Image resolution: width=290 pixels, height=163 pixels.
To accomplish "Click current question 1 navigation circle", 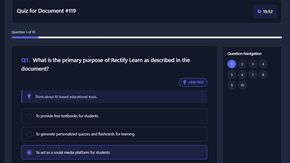I will pyautogui.click(x=232, y=64).
